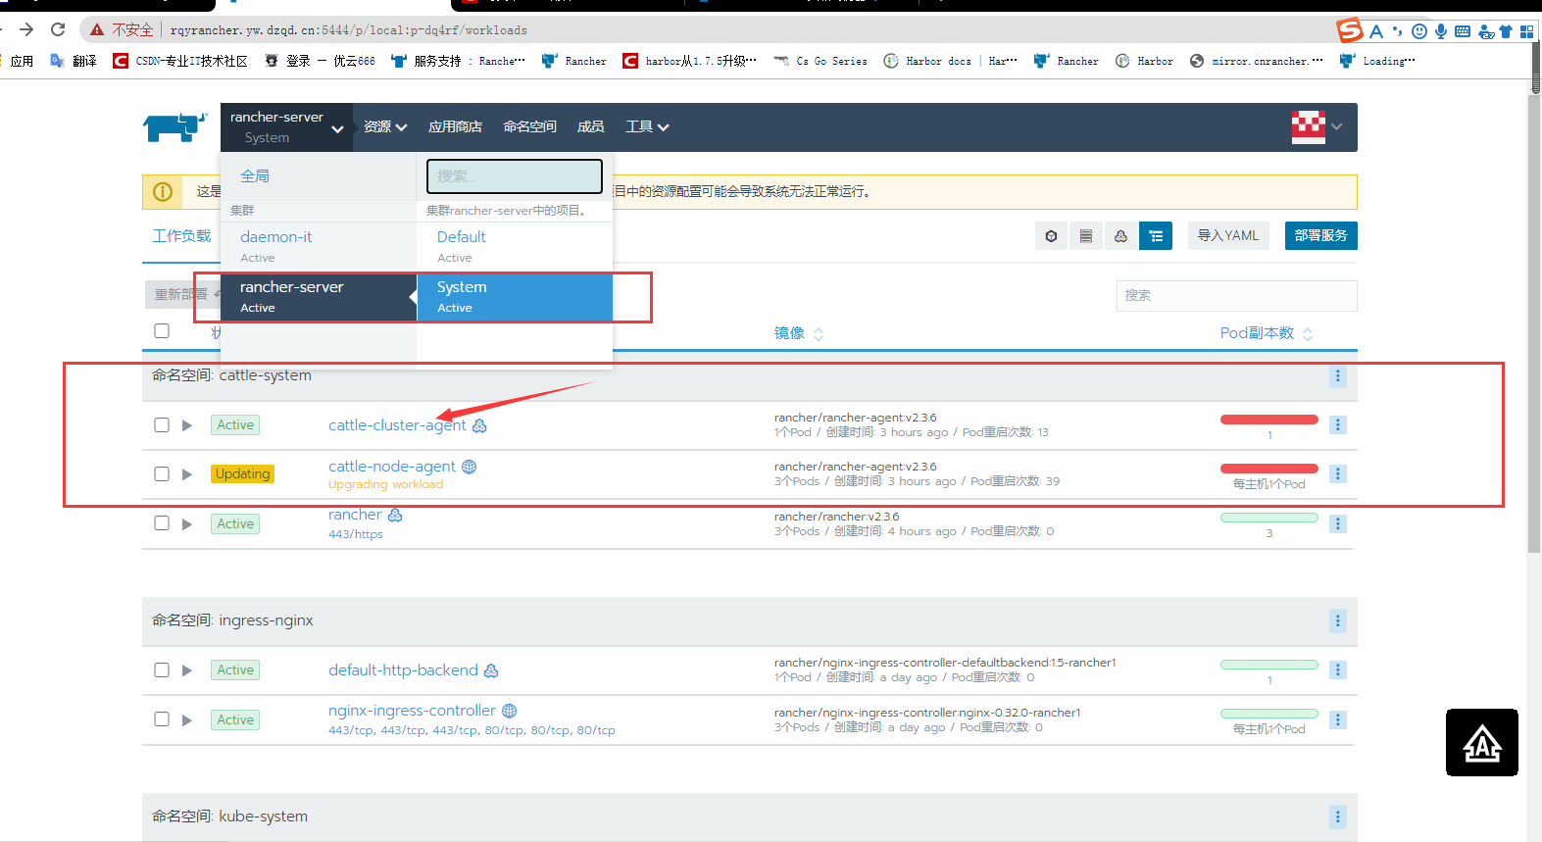Open the cattle-cluster-agent row action menu

pos(1338,425)
